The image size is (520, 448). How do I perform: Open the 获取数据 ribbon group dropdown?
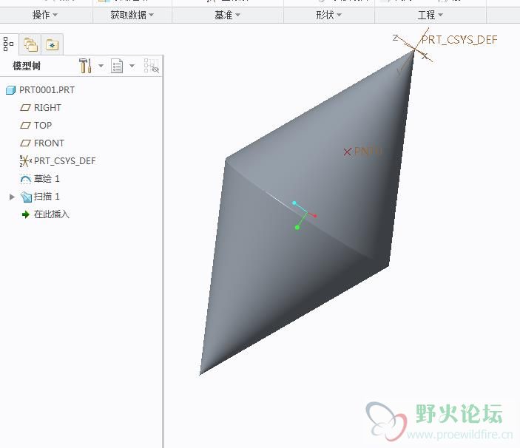coord(132,15)
